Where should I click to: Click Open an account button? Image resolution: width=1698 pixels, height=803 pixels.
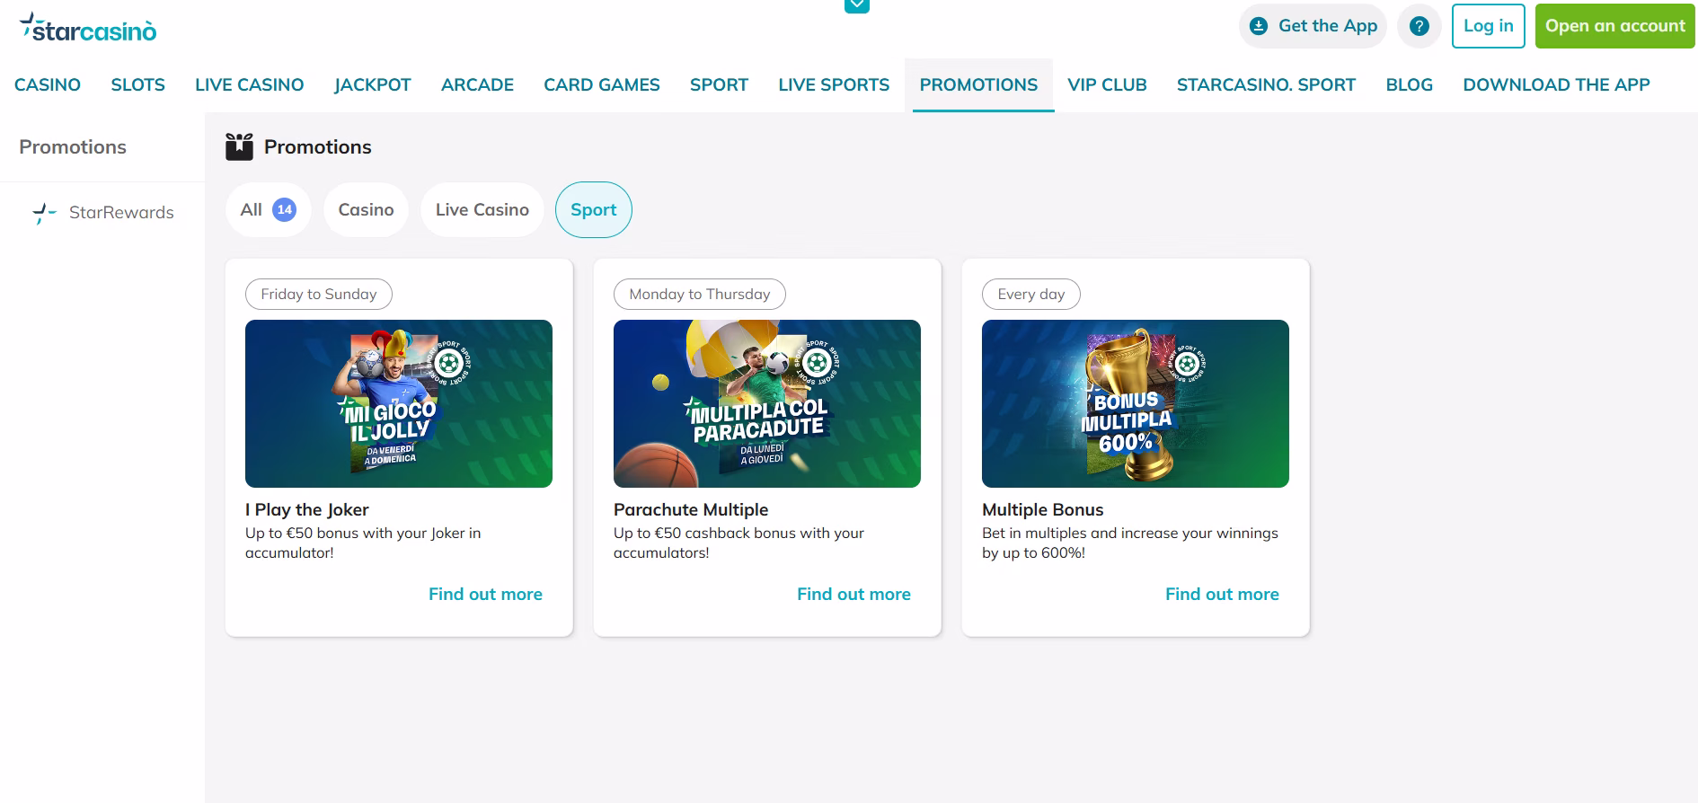(x=1615, y=26)
